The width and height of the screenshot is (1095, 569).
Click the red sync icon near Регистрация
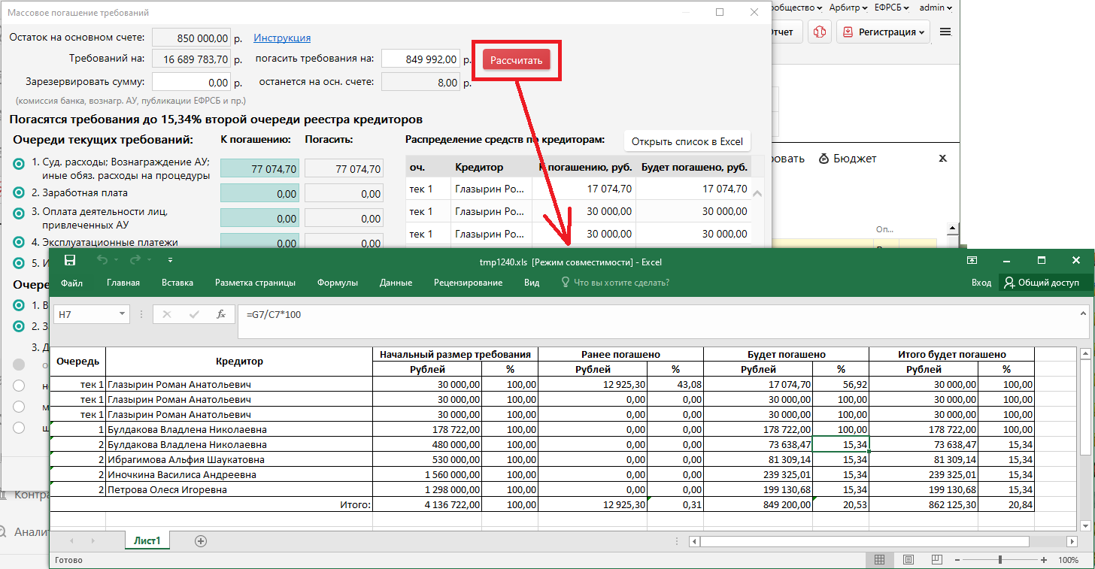(820, 32)
